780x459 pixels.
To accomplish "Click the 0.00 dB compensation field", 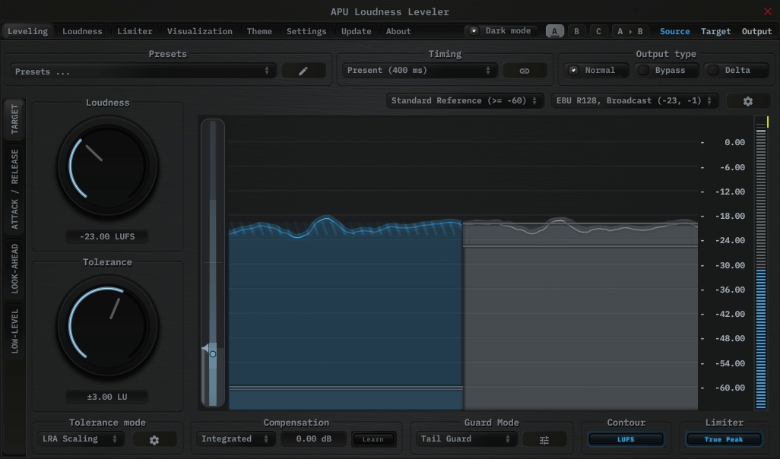I will coord(313,439).
